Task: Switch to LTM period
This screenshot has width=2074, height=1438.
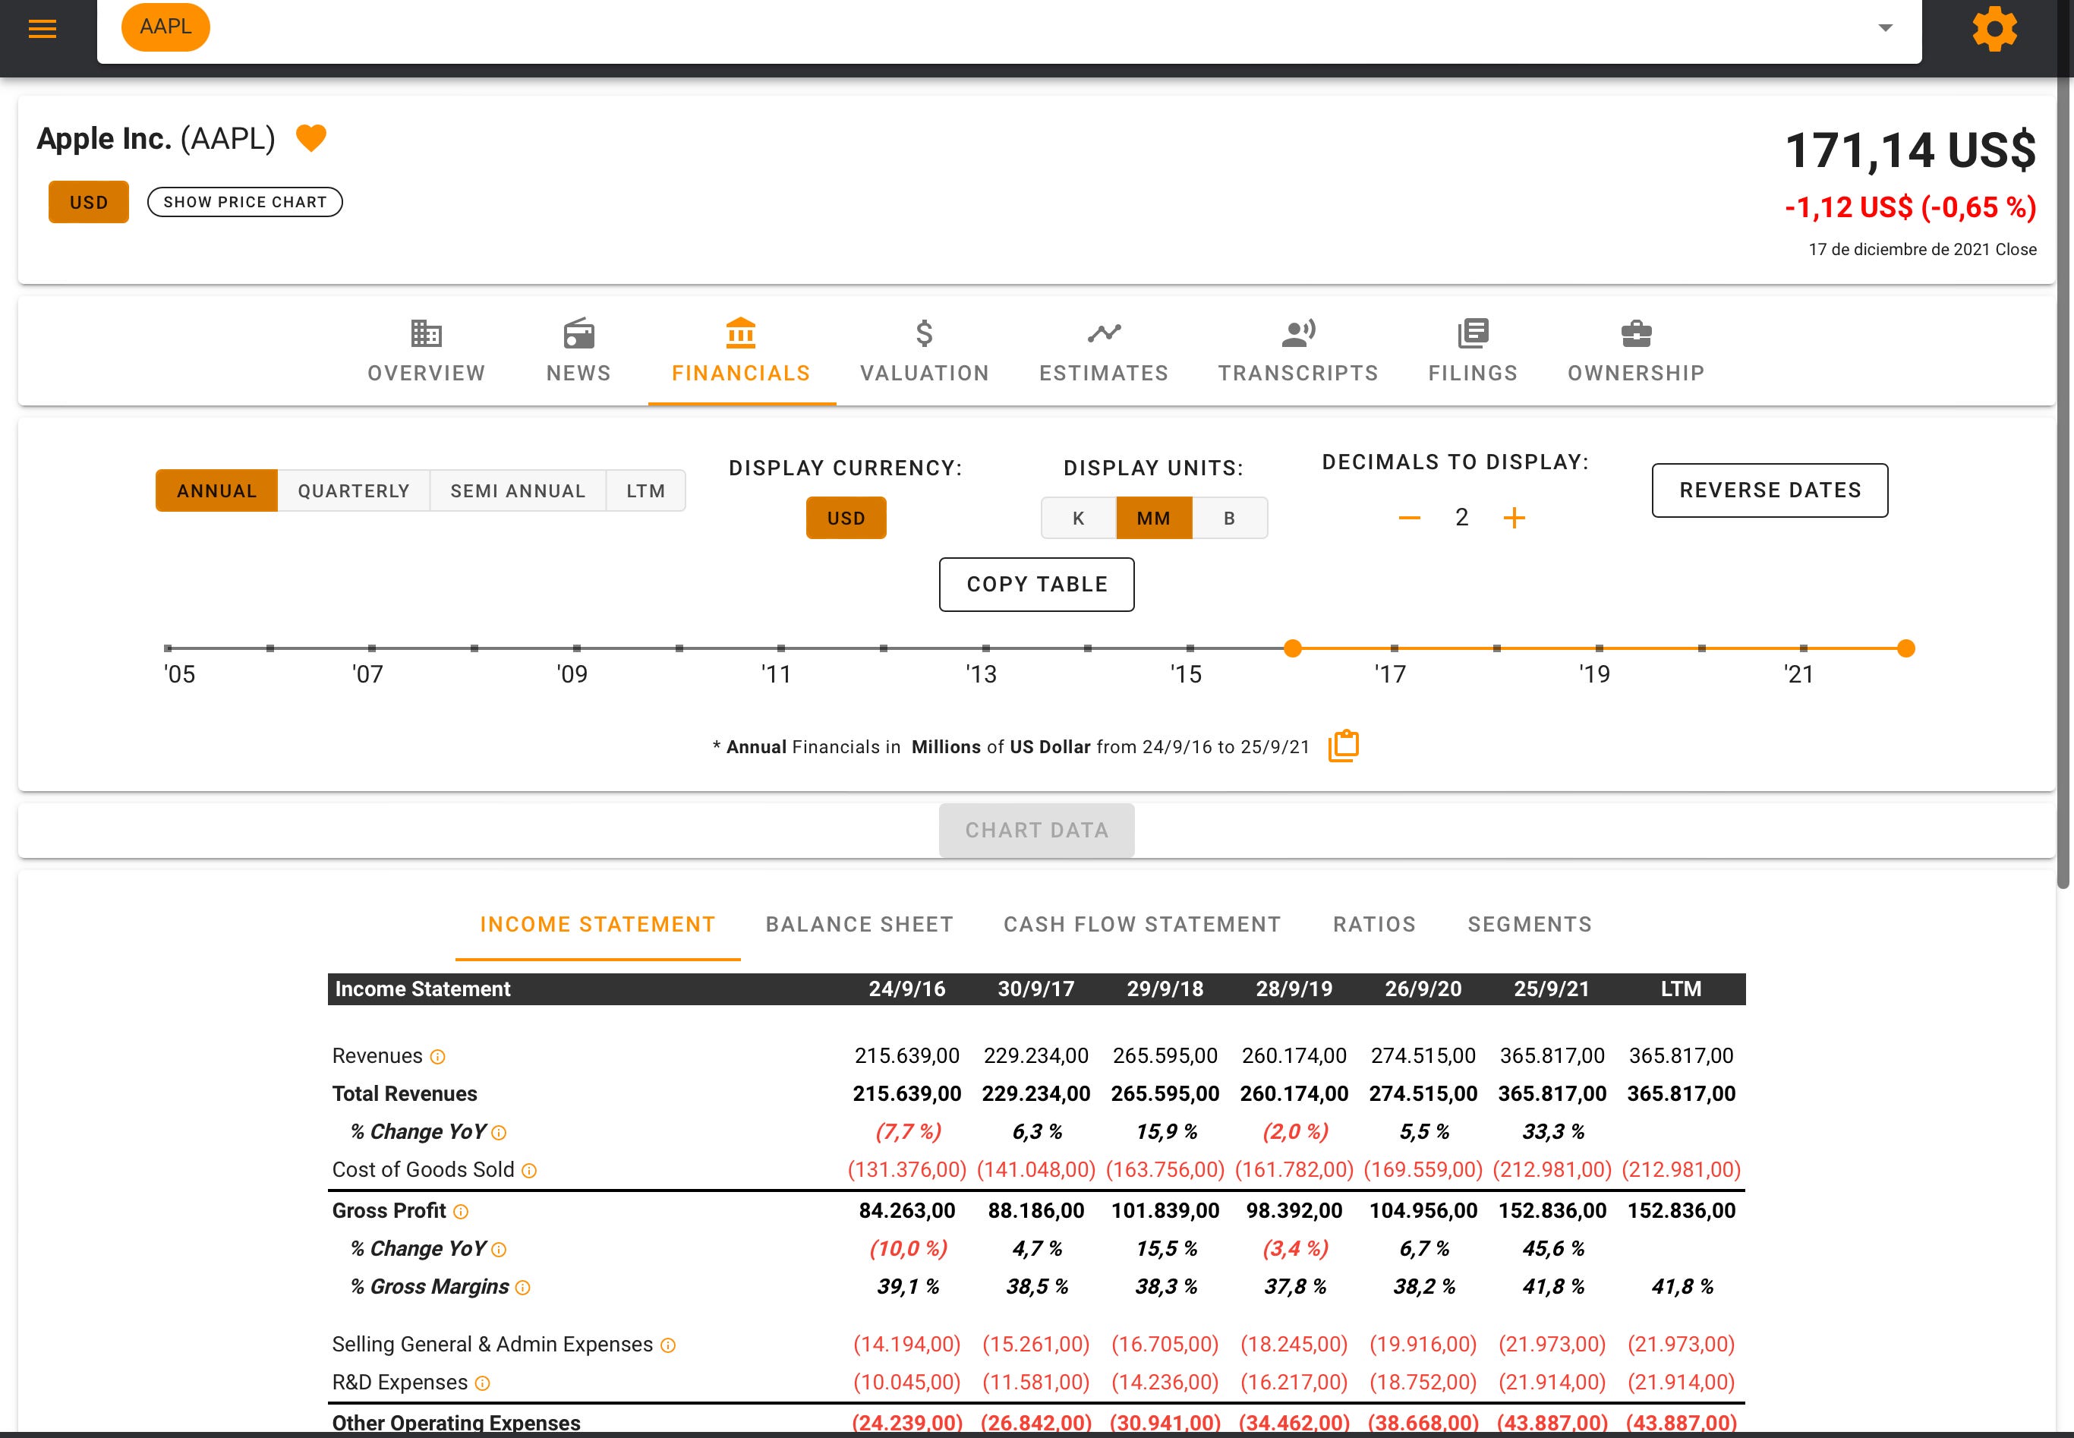Action: pos(646,491)
